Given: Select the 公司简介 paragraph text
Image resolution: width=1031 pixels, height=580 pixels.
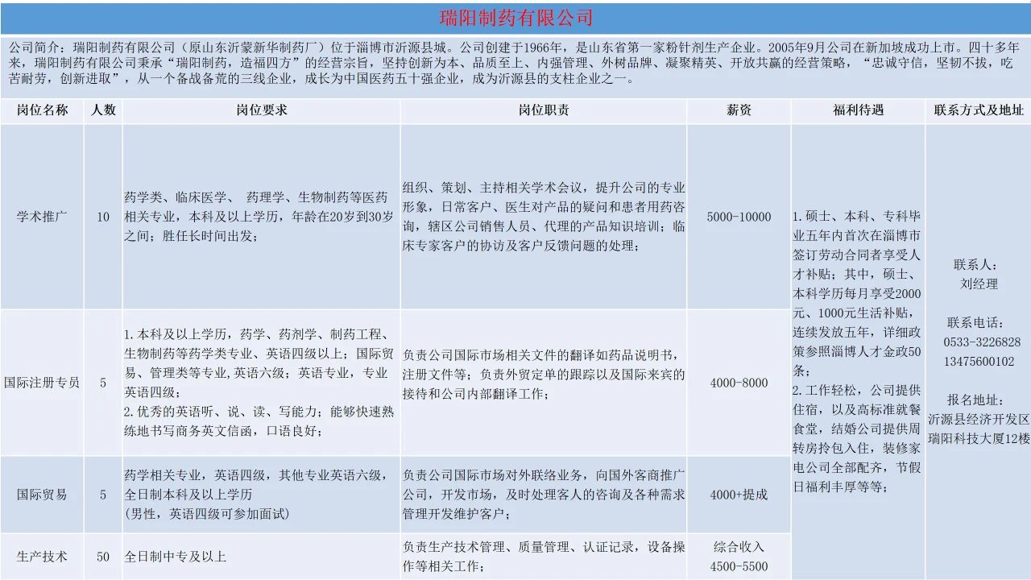Looking at the screenshot, I should tap(515, 63).
